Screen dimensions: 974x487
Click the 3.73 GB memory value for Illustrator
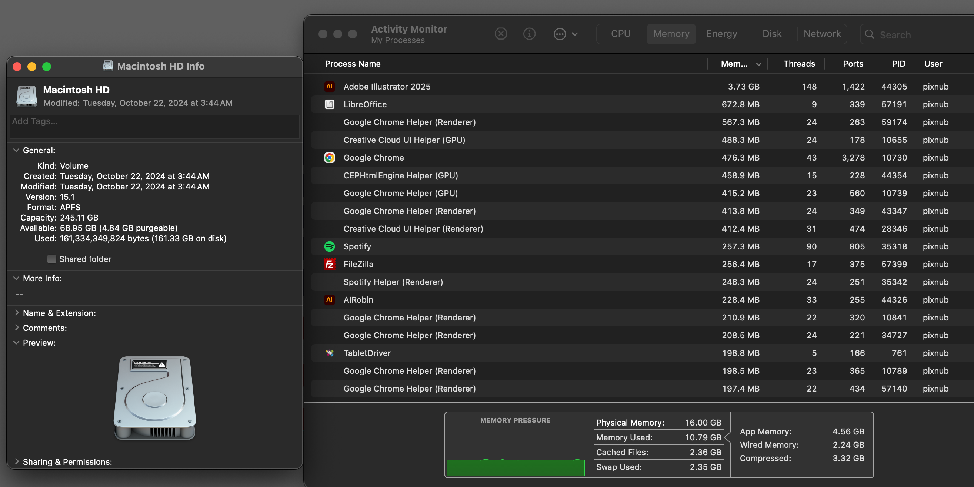(743, 87)
